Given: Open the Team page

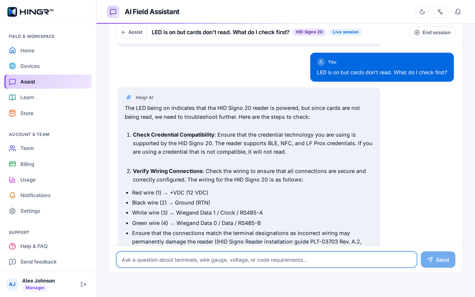Looking at the screenshot, I should click(x=48, y=148).
